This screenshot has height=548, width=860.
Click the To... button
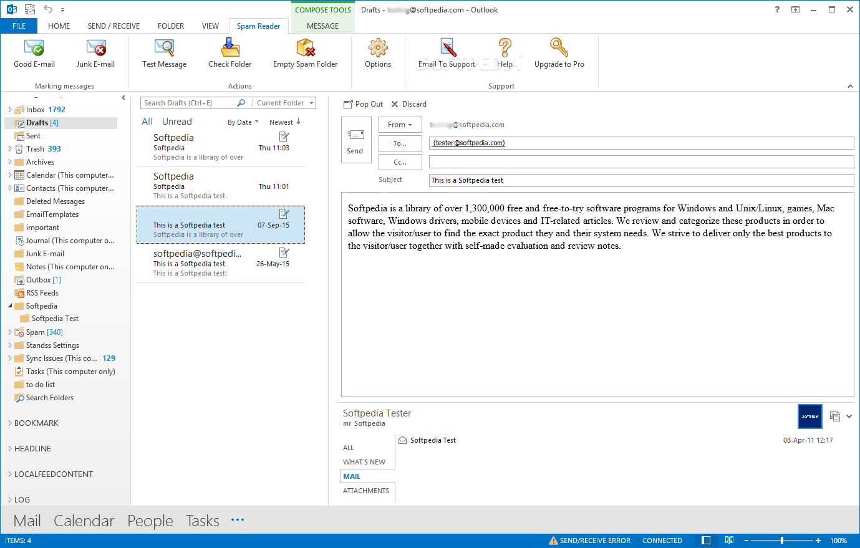click(400, 143)
